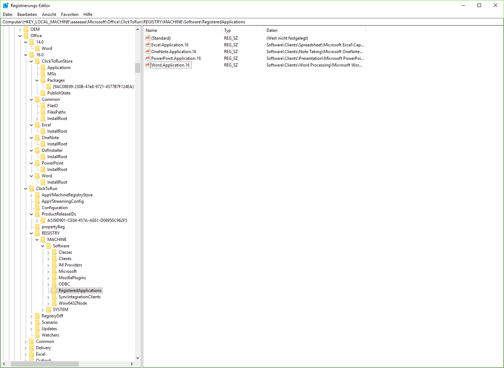
Task: Click the Registry Editor app icon in title bar
Action: point(6,5)
